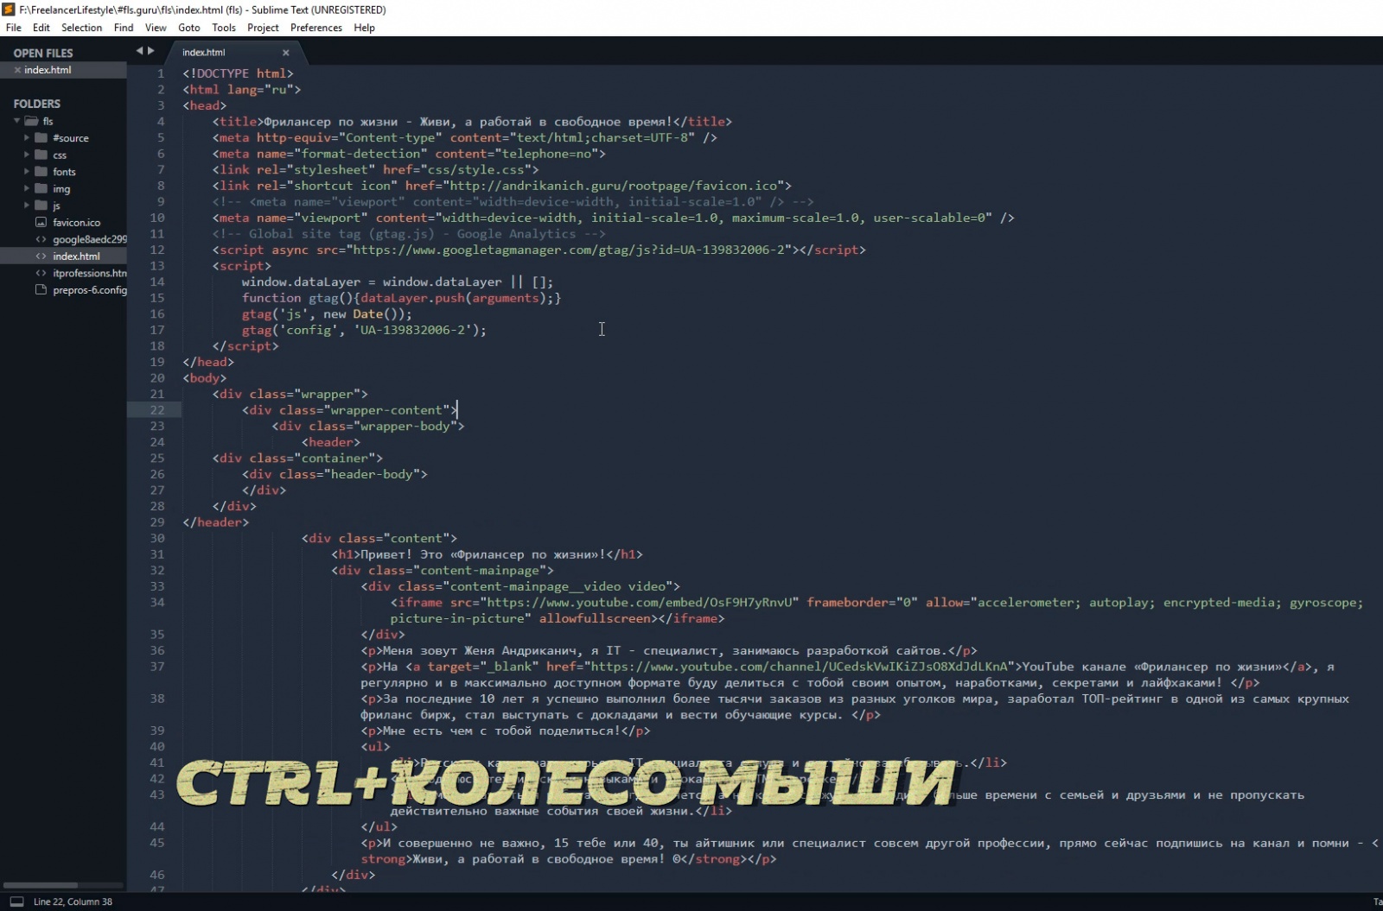
Task: Click the index.html code icon in Folders
Action: (41, 256)
